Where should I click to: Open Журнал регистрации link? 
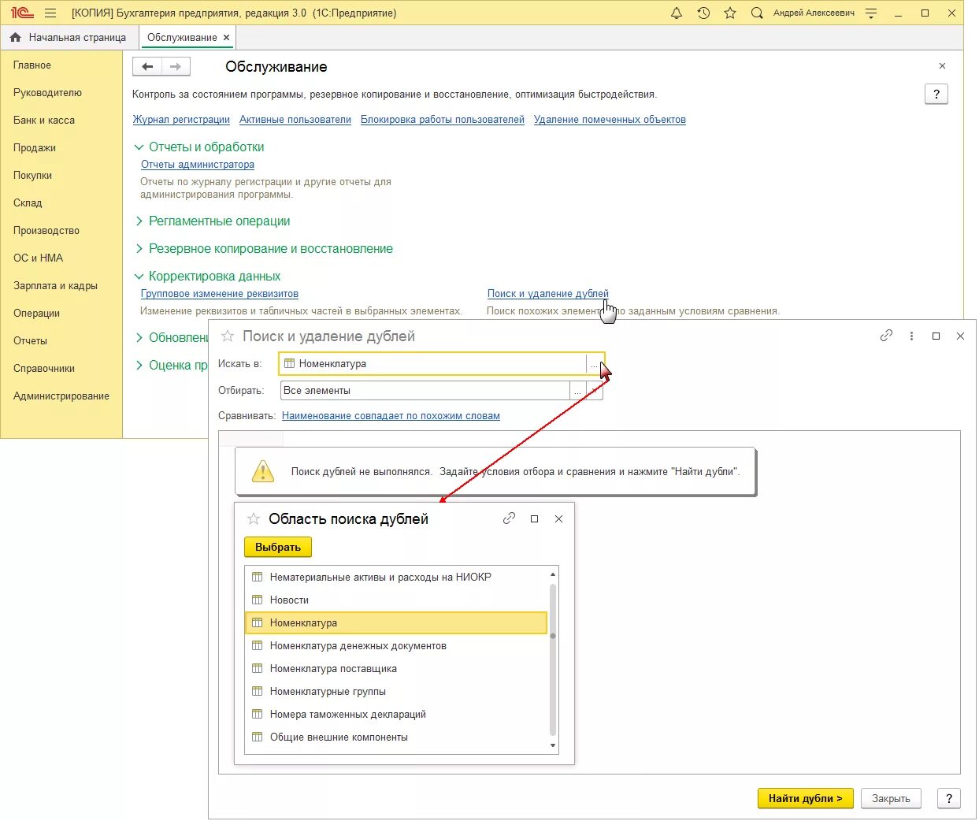[181, 120]
